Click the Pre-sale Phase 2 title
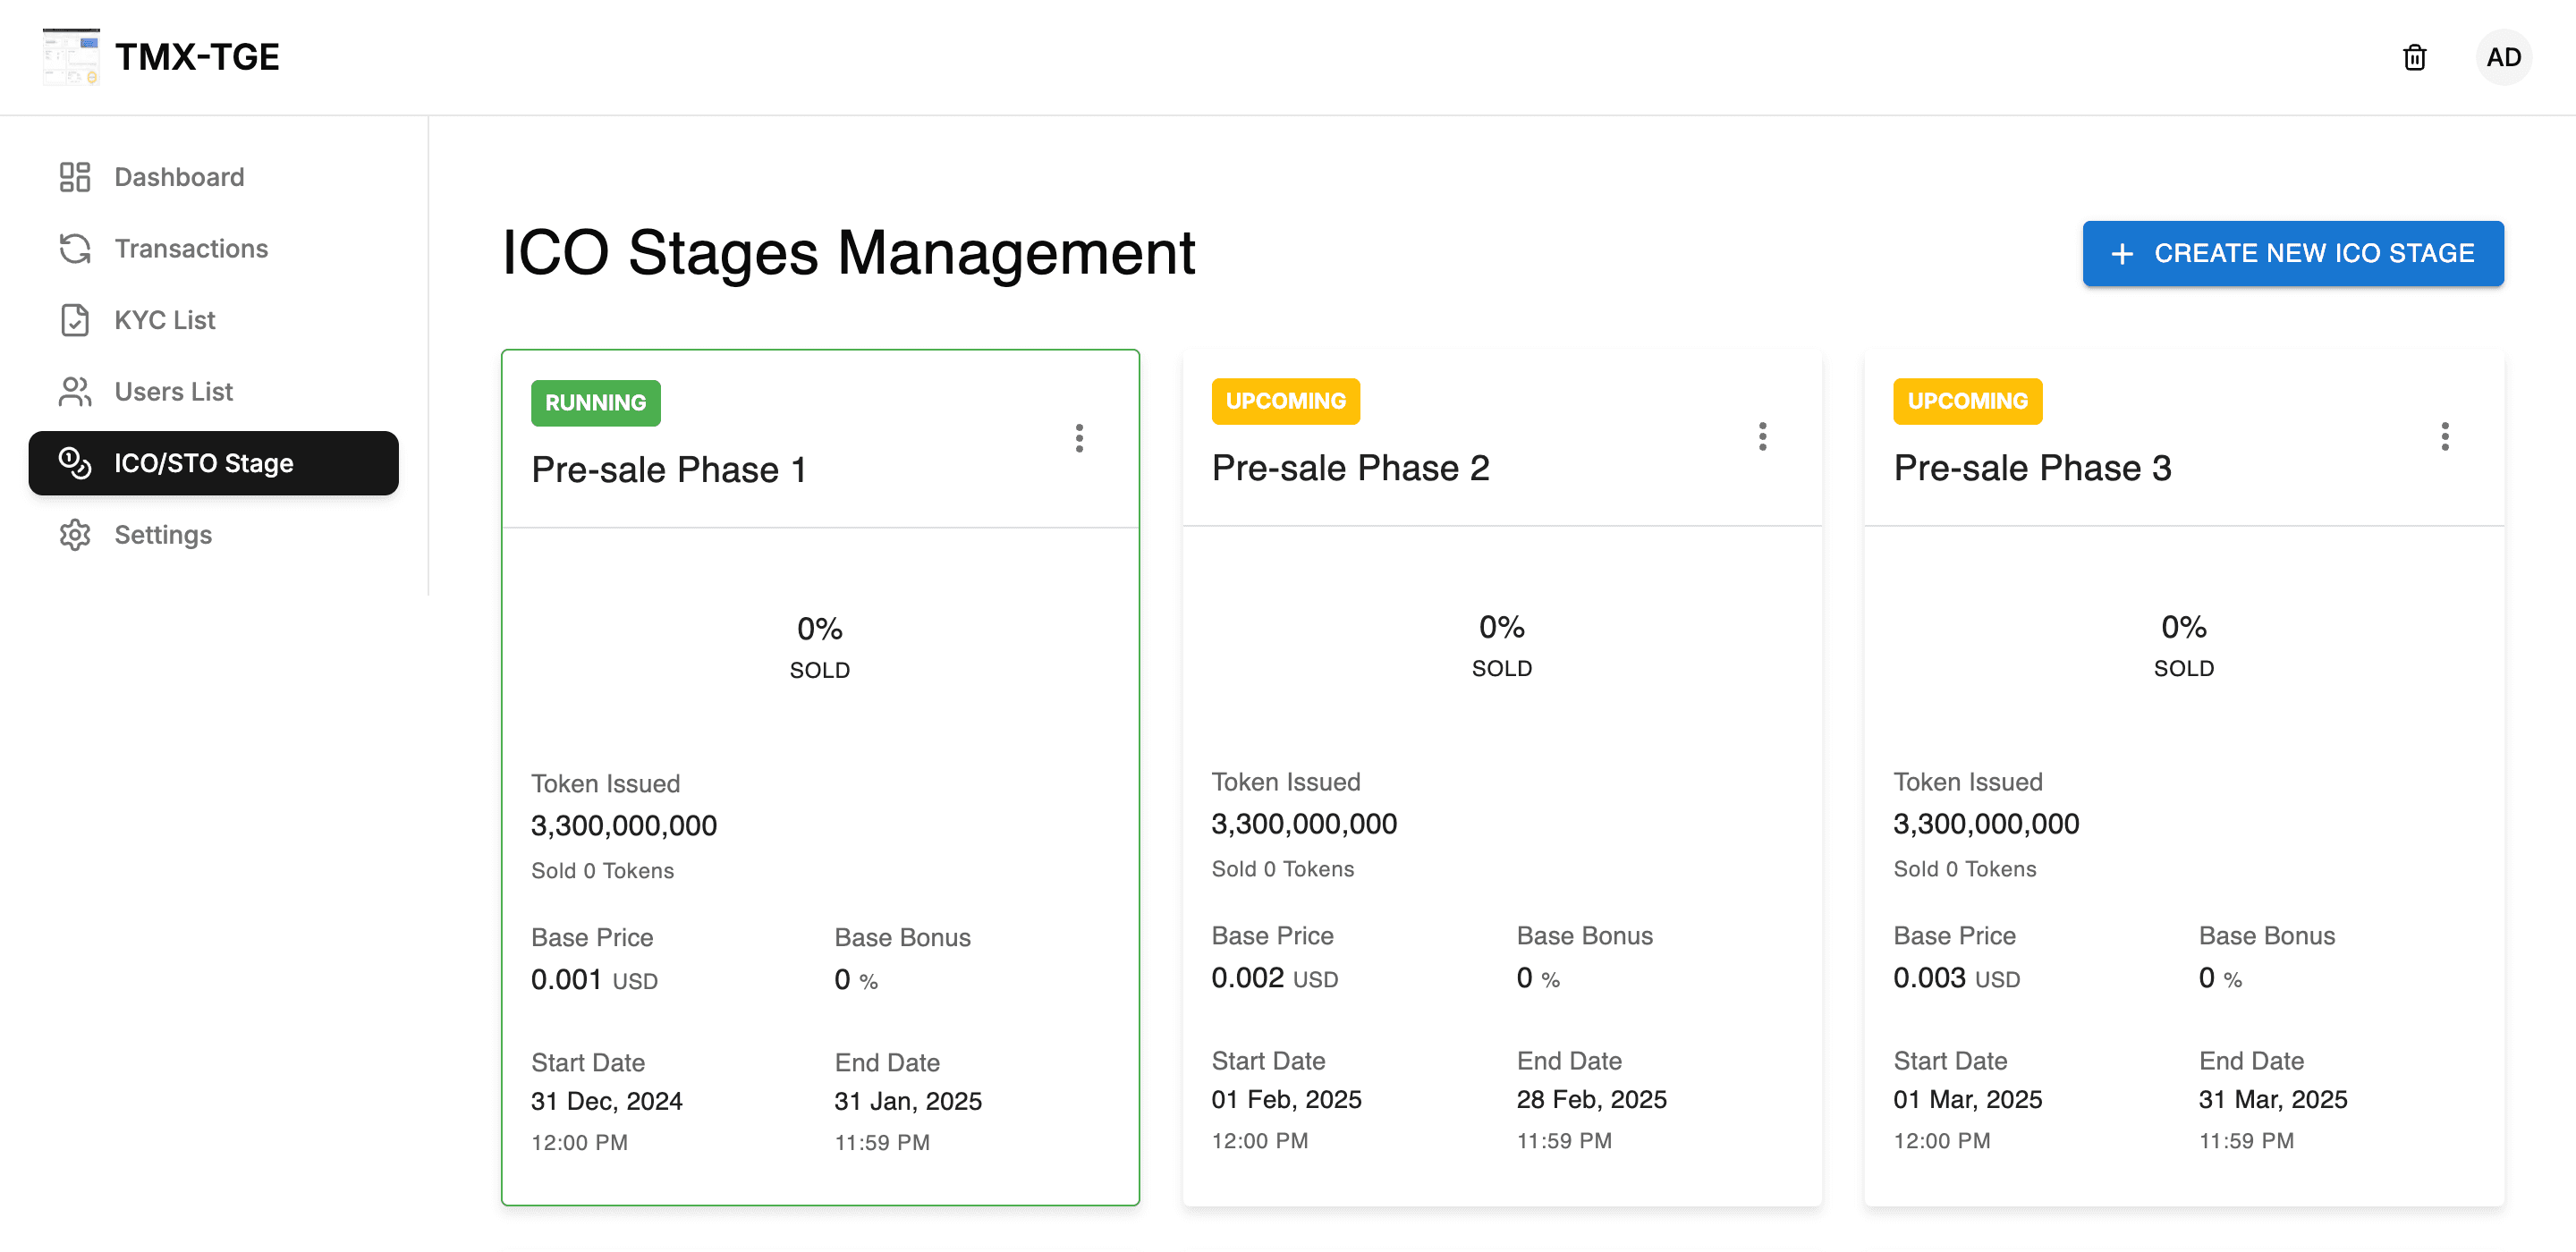The image size is (2576, 1252). tap(1350, 467)
